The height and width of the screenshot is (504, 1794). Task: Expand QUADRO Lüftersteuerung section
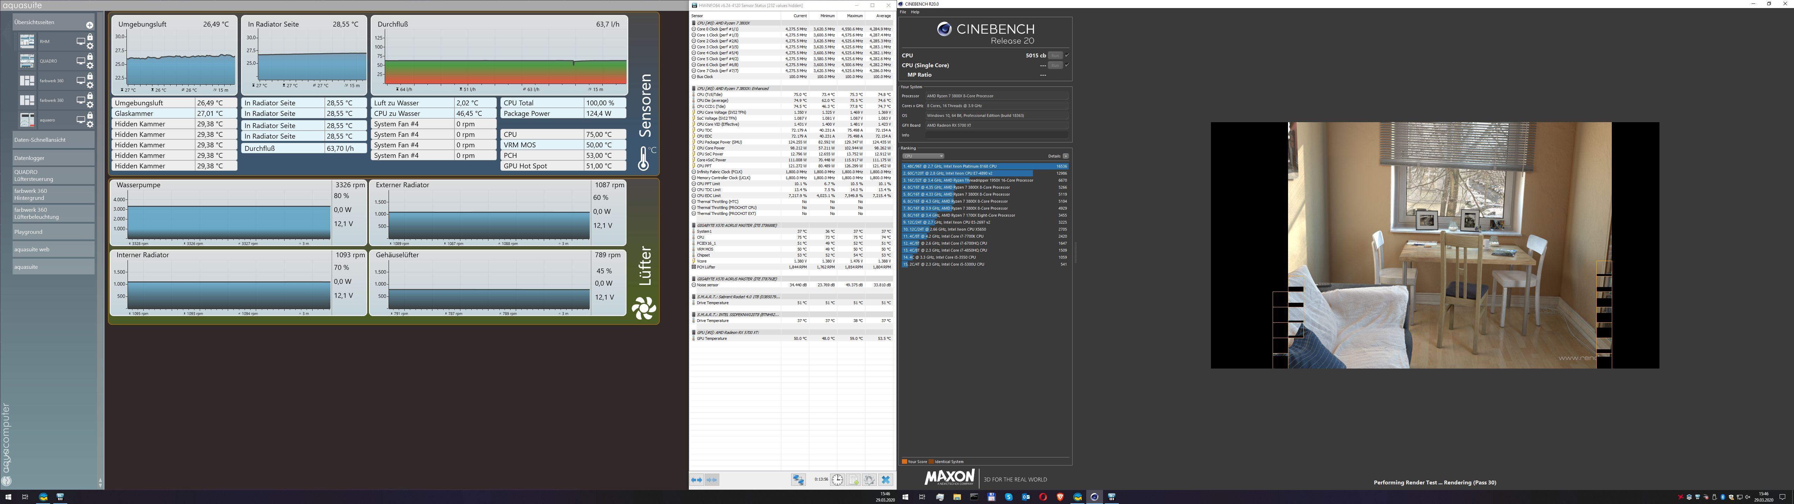pyautogui.click(x=54, y=175)
